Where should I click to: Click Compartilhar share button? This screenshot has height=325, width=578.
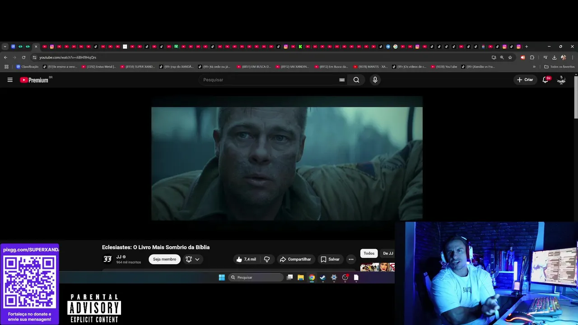[x=295, y=259]
